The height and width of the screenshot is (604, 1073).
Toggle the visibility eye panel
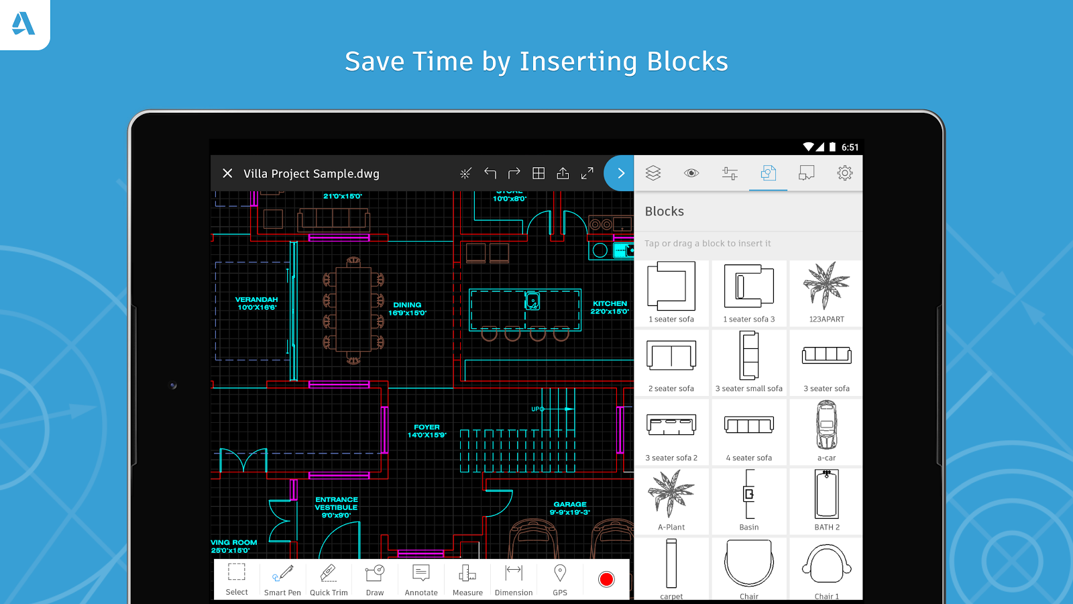coord(691,173)
